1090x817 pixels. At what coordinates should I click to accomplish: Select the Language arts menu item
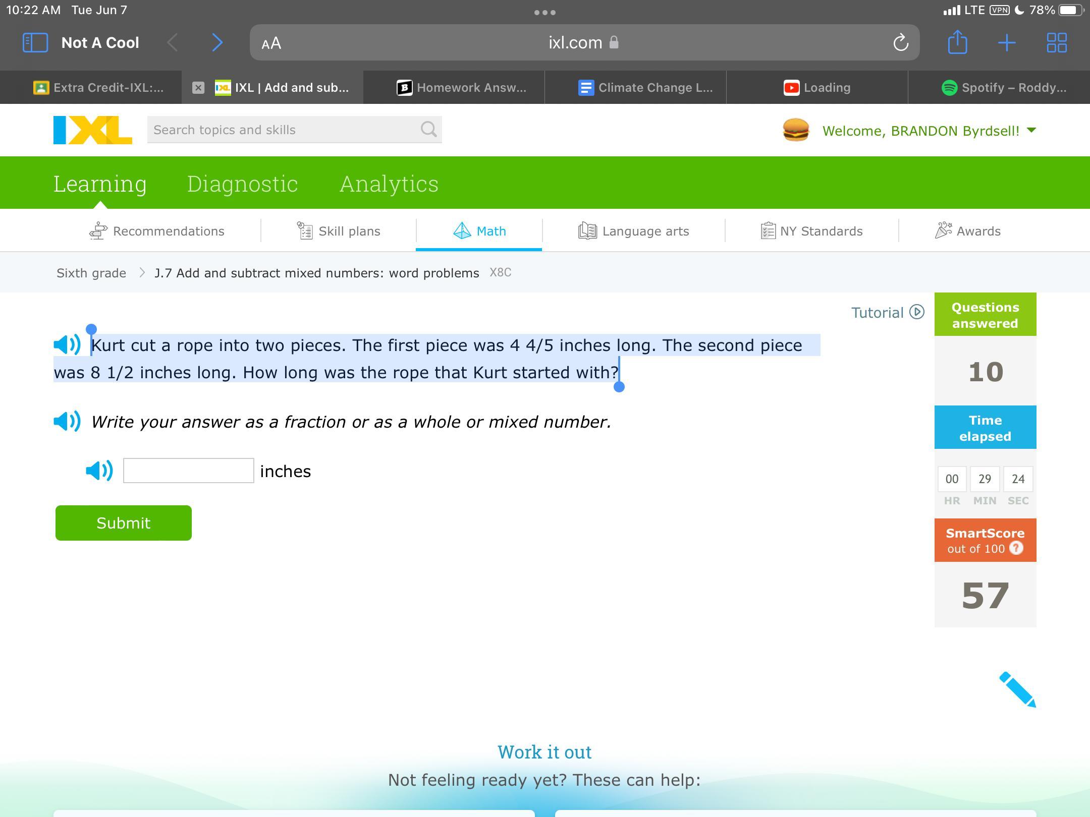coord(634,231)
